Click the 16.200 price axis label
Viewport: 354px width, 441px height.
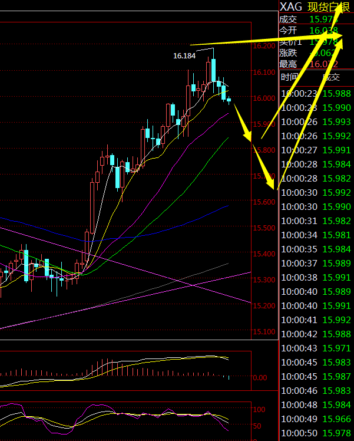coord(264,46)
